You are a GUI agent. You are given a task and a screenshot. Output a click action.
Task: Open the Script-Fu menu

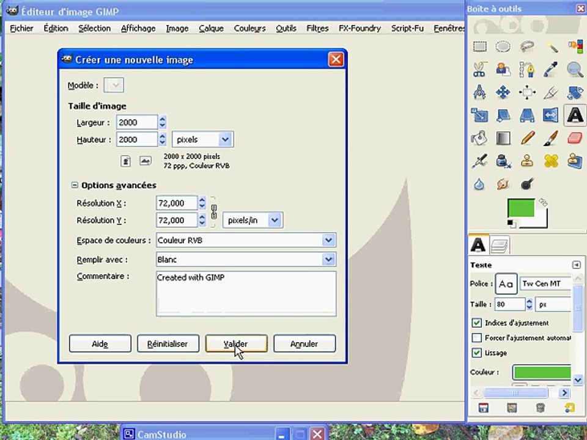click(407, 29)
